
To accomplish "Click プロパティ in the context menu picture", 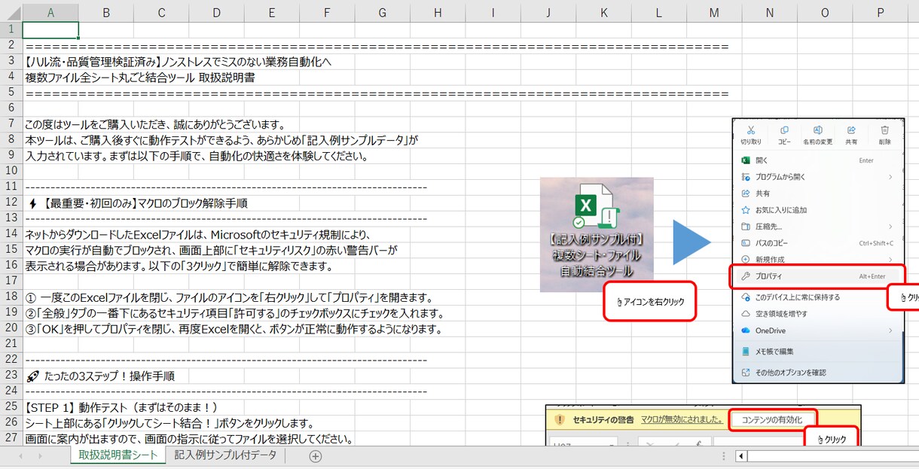I will (x=818, y=276).
